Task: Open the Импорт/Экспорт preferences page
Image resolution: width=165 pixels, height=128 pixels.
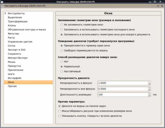Action: (x=18, y=58)
